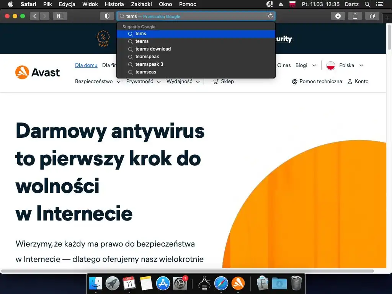Choose the 'teams download' suggestion

pos(196,49)
